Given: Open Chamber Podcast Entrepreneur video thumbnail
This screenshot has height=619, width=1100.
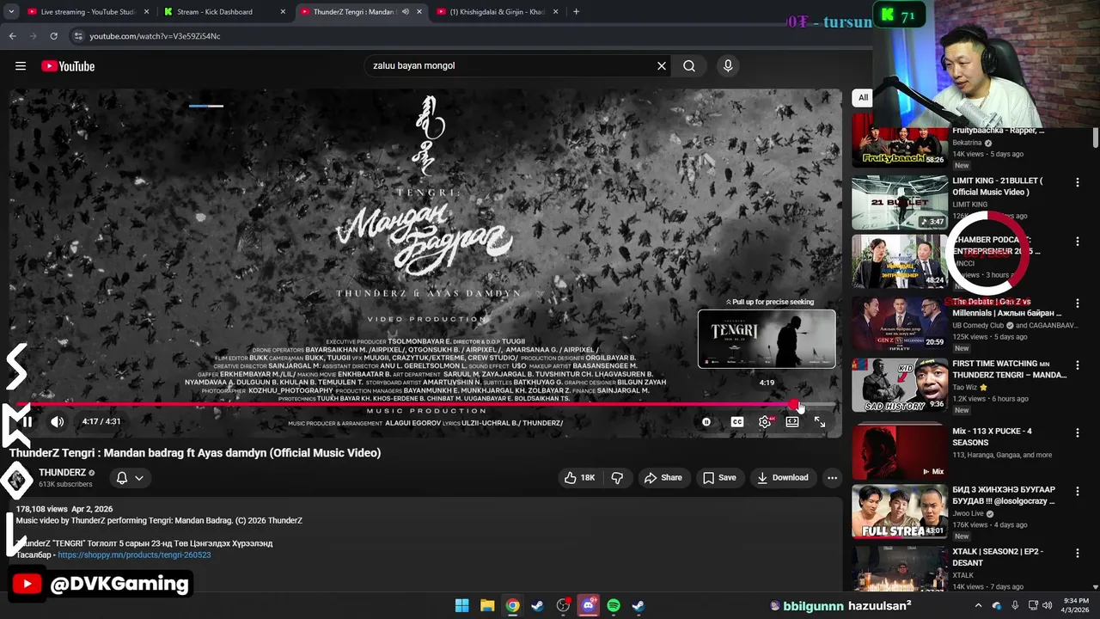Looking at the screenshot, I should point(900,261).
